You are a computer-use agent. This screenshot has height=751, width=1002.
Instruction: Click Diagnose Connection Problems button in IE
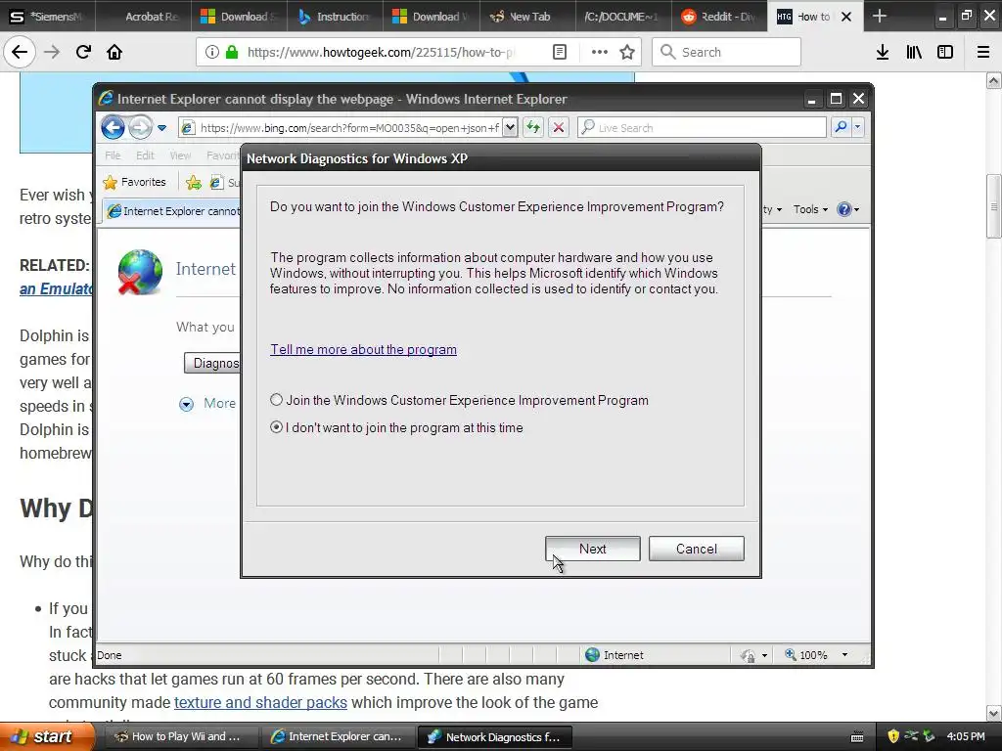[x=212, y=363]
